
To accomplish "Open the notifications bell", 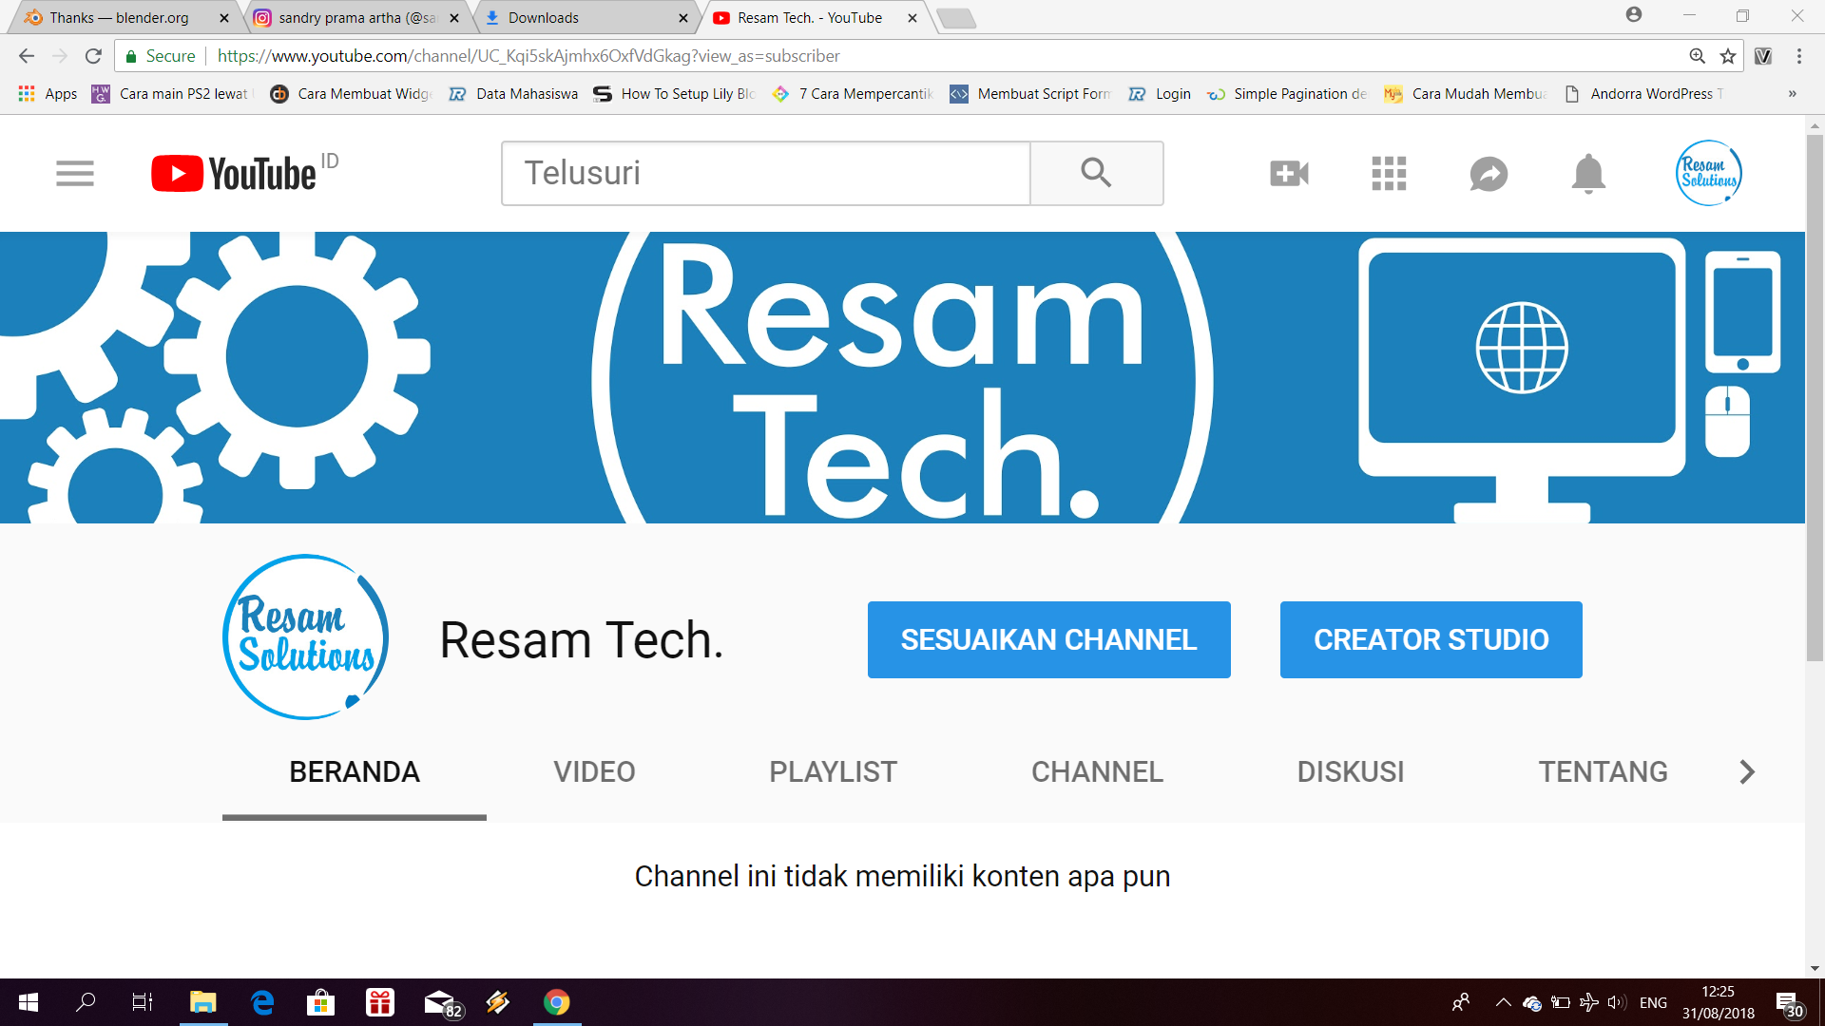I will pos(1588,174).
